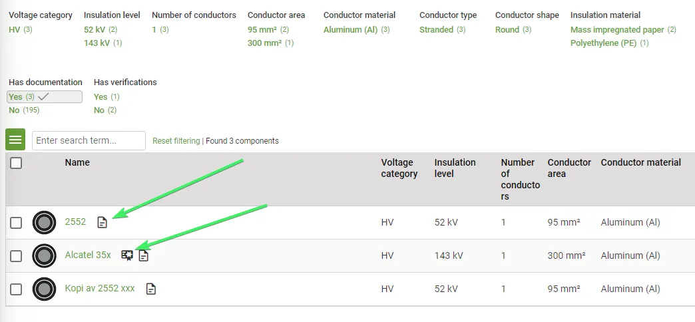Open component Kopi av 2552 xxx
The image size is (695, 322).
coord(100,288)
